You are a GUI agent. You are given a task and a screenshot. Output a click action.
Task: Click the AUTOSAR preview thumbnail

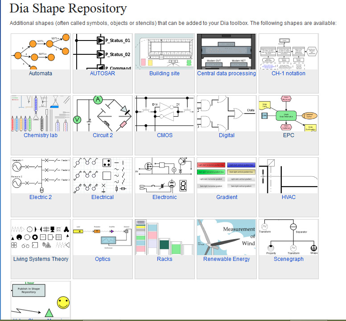pos(103,52)
